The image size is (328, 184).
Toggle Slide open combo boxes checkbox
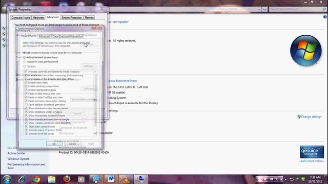point(26,127)
